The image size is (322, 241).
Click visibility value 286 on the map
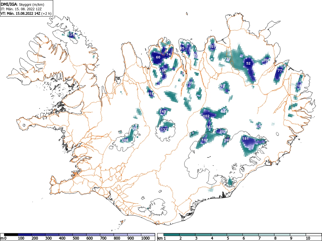[125, 140]
